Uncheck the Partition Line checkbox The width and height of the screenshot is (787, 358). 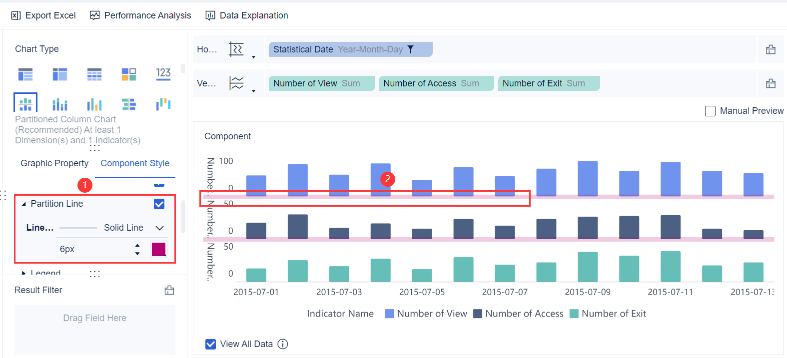[159, 204]
